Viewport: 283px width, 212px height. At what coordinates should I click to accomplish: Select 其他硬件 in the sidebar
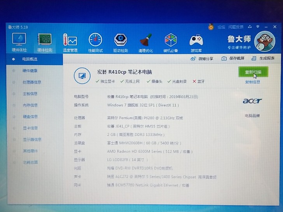coord(30,151)
